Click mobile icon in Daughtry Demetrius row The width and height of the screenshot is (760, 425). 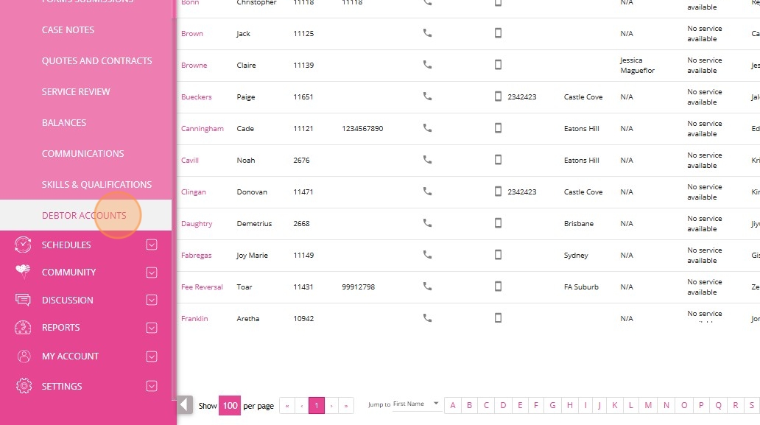pos(498,223)
